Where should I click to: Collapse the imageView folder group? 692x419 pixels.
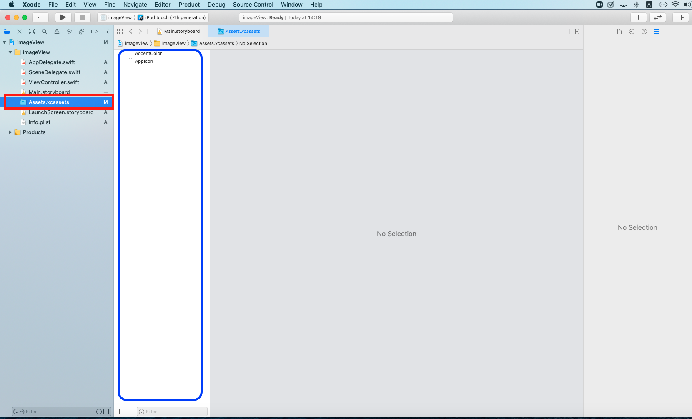coord(10,52)
